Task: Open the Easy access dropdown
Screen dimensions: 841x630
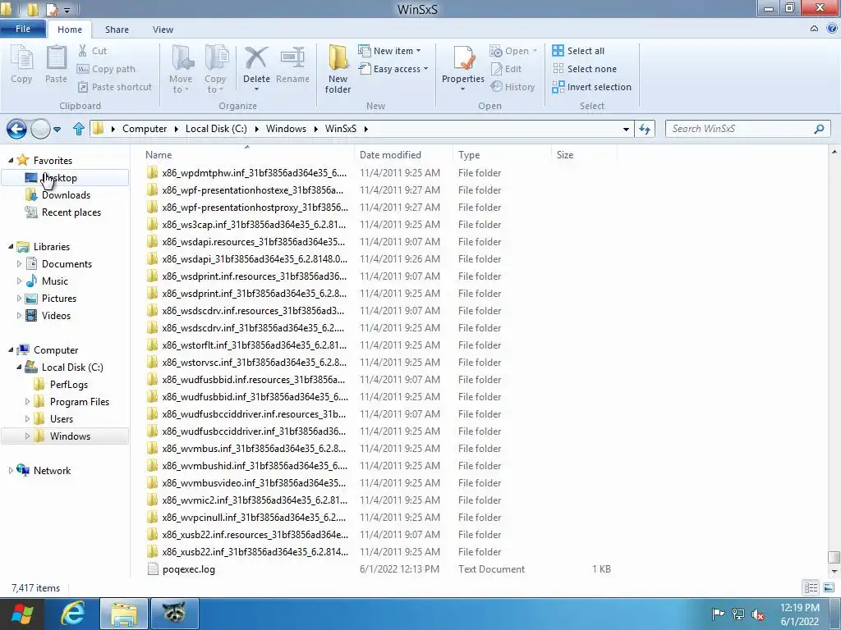Action: coord(393,69)
